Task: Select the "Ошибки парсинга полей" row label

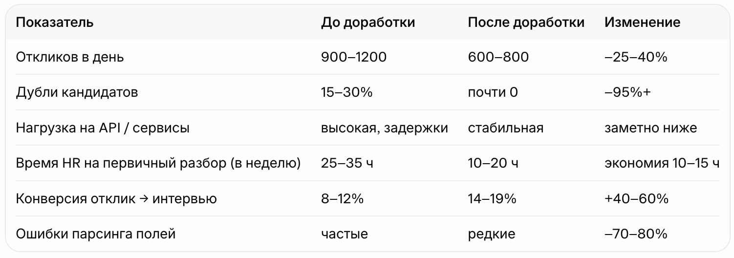Action: (96, 234)
